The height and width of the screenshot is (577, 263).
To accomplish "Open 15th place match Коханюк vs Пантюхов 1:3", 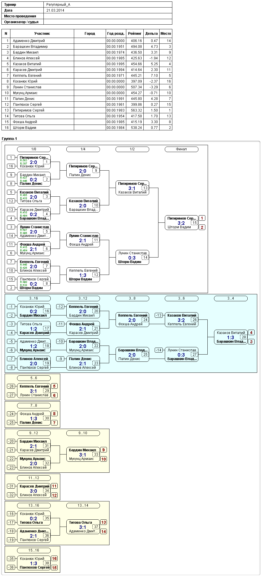I will tap(34, 563).
